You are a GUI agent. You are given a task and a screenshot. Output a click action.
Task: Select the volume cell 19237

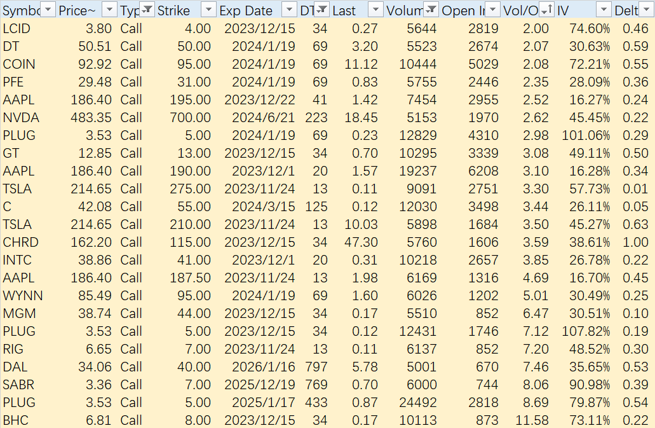[x=418, y=171]
